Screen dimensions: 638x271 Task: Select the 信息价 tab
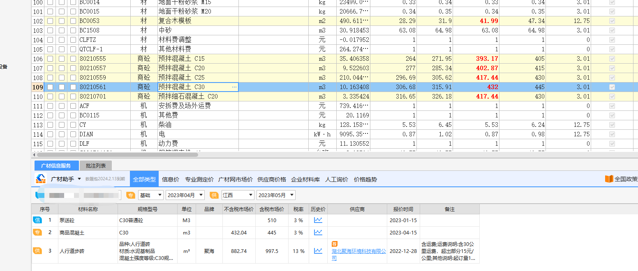tap(171, 179)
